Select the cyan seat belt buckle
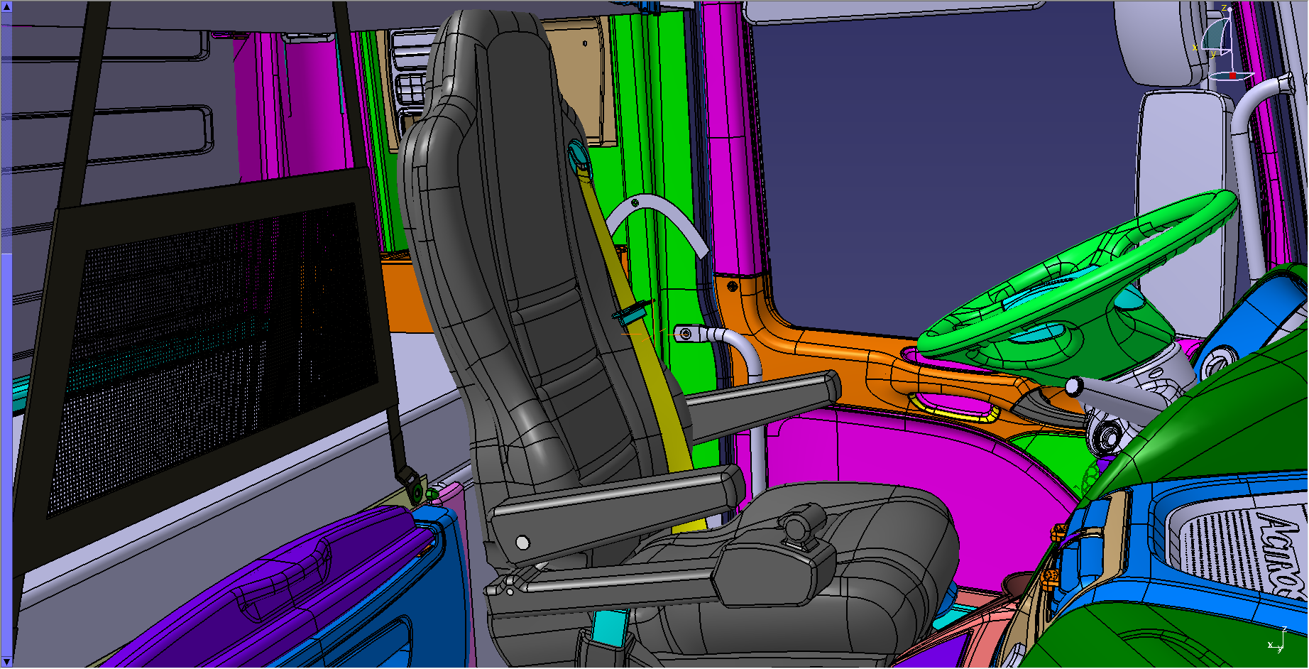 pos(610,628)
